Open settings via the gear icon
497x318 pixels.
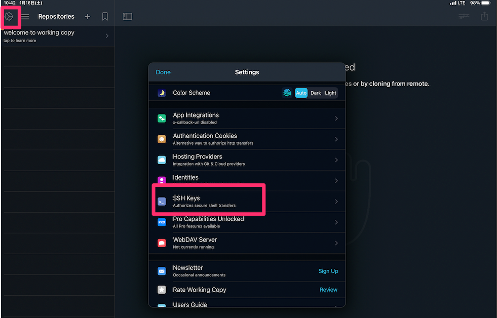(x=9, y=17)
